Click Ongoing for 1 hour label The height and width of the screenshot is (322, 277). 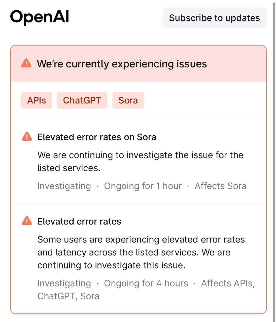(x=143, y=186)
